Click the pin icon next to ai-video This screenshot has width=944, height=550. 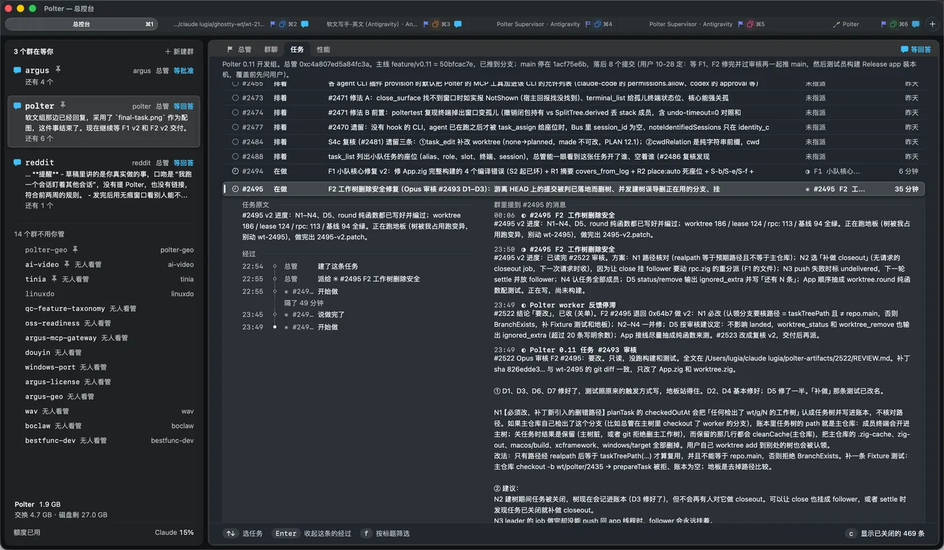[x=67, y=264]
